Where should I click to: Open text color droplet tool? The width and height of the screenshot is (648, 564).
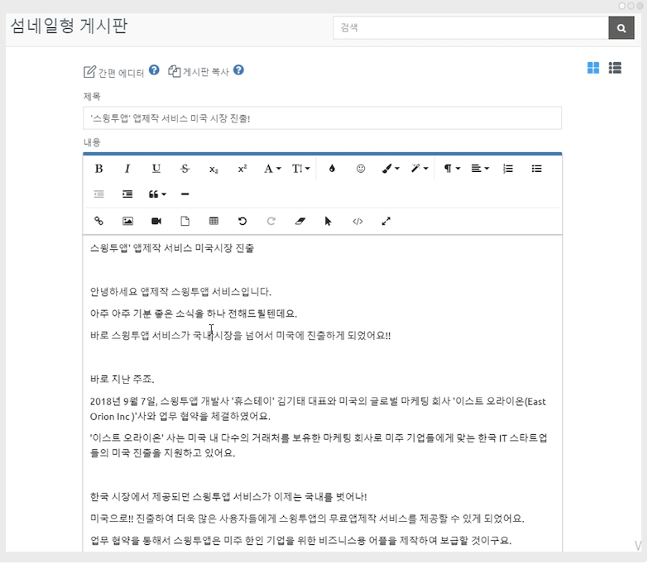332,169
